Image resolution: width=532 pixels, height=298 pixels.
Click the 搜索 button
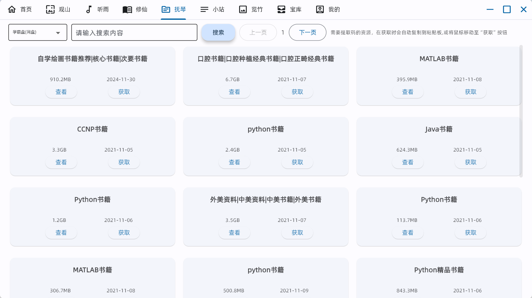click(218, 33)
